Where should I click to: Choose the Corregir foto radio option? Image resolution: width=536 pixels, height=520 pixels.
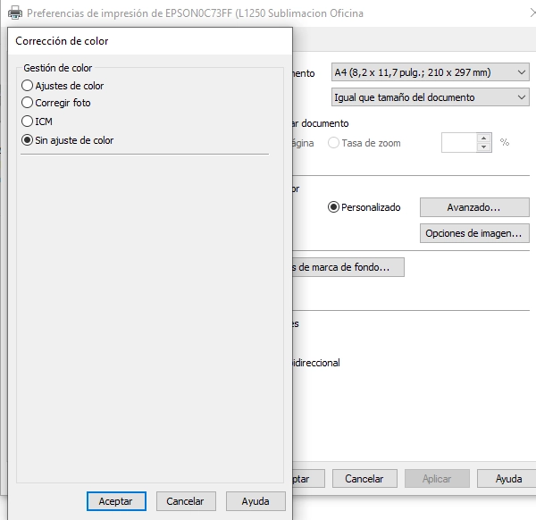tap(28, 103)
